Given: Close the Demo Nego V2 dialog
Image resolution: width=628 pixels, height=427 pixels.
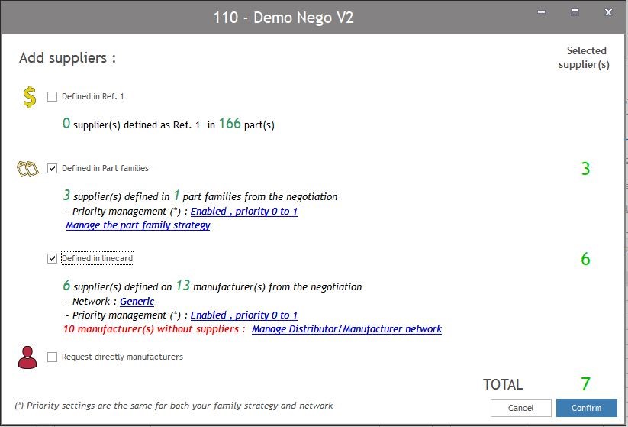Looking at the screenshot, I should click(608, 13).
